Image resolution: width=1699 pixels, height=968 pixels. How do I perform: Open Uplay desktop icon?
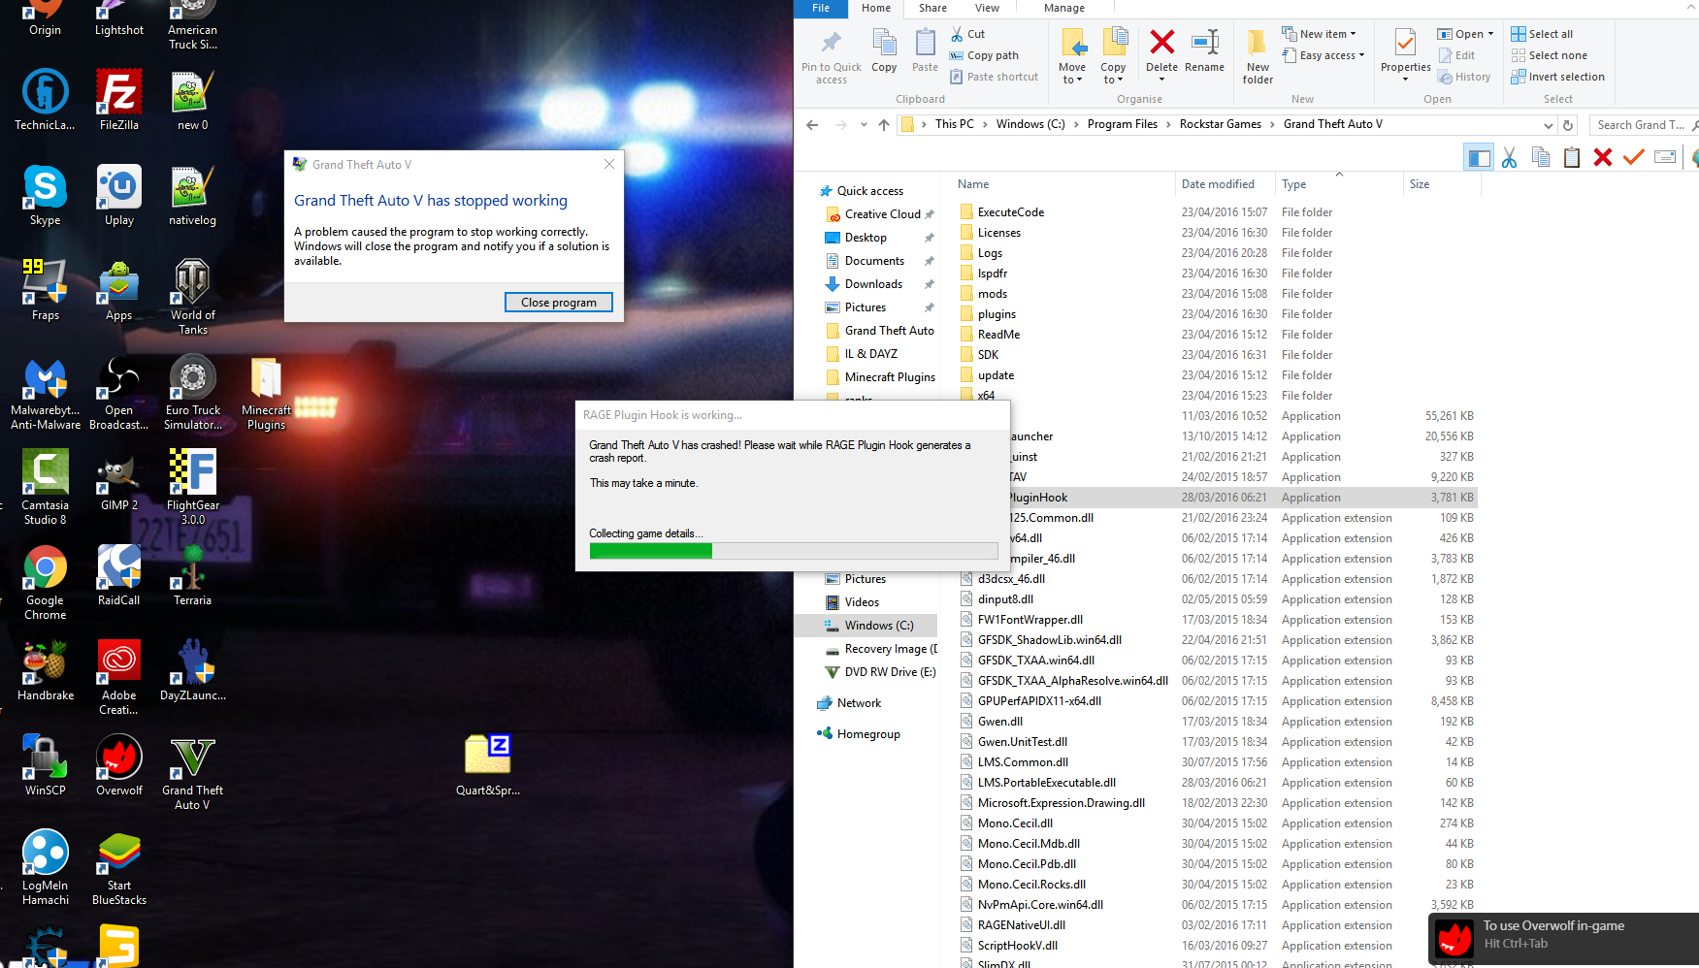pos(119,195)
